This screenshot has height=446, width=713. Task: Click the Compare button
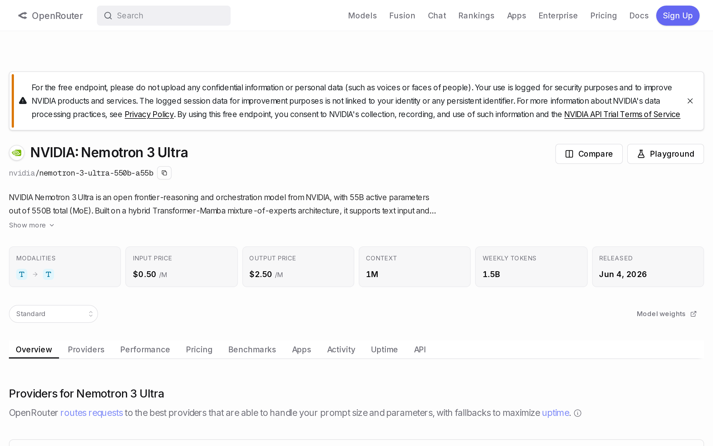pos(589,154)
